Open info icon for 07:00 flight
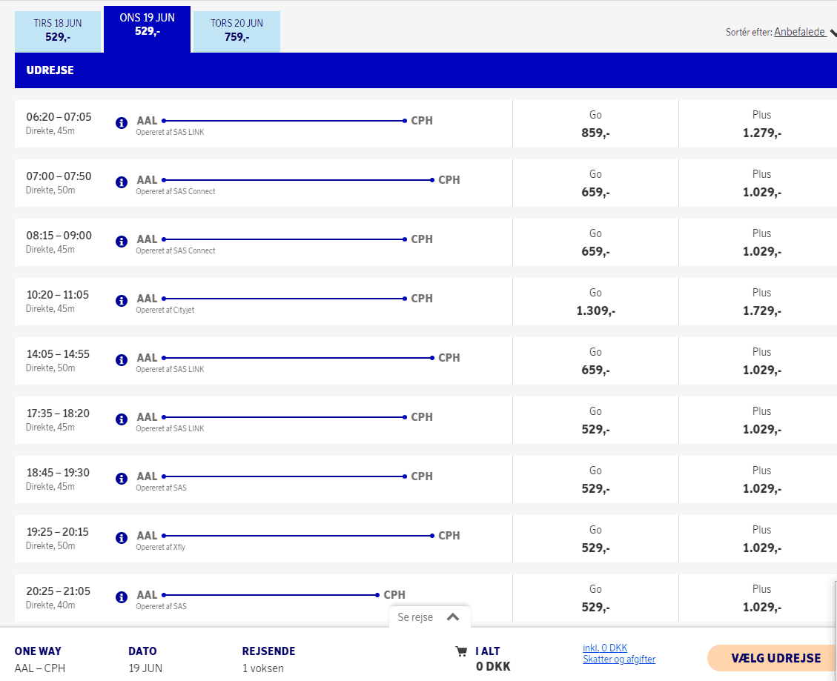 pyautogui.click(x=122, y=182)
